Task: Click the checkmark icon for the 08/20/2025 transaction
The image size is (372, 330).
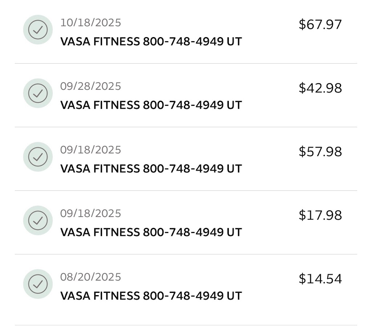Action: pyautogui.click(x=38, y=284)
